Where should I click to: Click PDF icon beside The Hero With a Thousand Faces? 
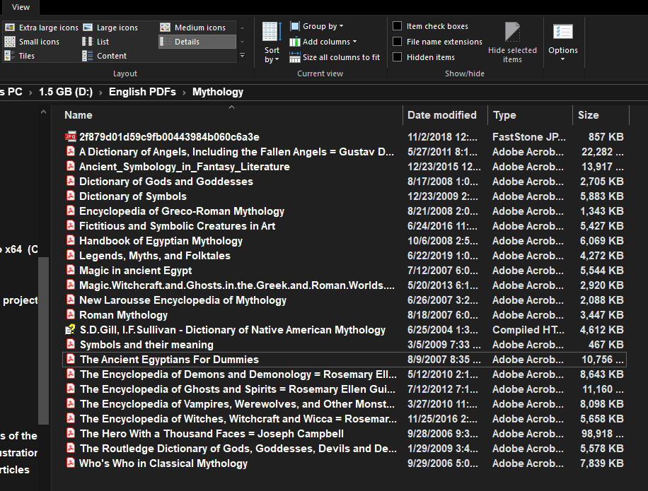[x=71, y=433]
